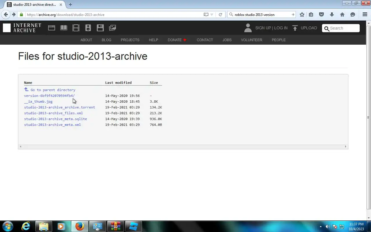Click the UPLOAD link text

click(x=309, y=28)
